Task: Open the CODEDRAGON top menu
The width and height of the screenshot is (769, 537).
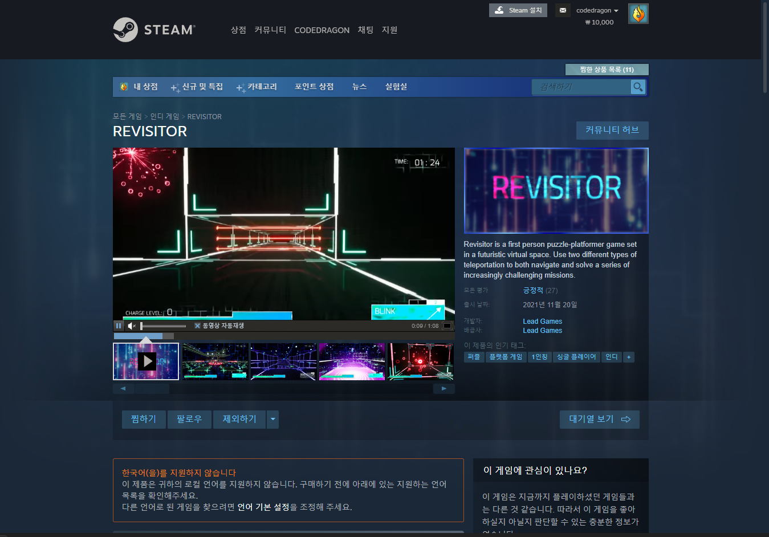Action: pos(322,30)
